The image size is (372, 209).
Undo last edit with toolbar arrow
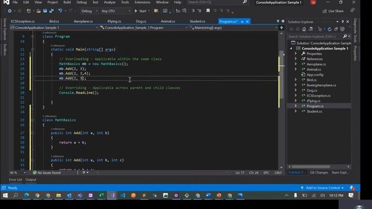click(x=60, y=11)
